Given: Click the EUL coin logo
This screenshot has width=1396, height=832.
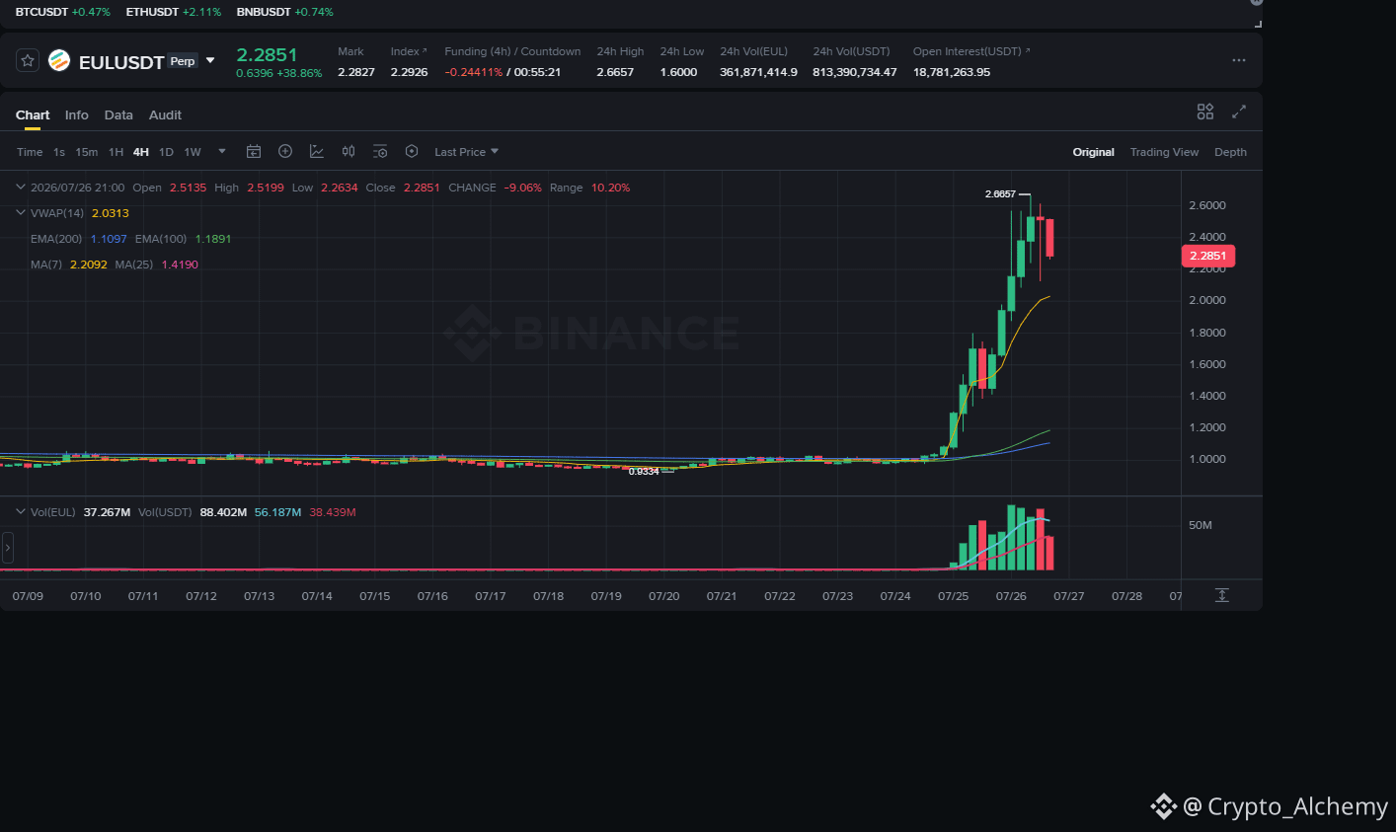Looking at the screenshot, I should tap(59, 61).
